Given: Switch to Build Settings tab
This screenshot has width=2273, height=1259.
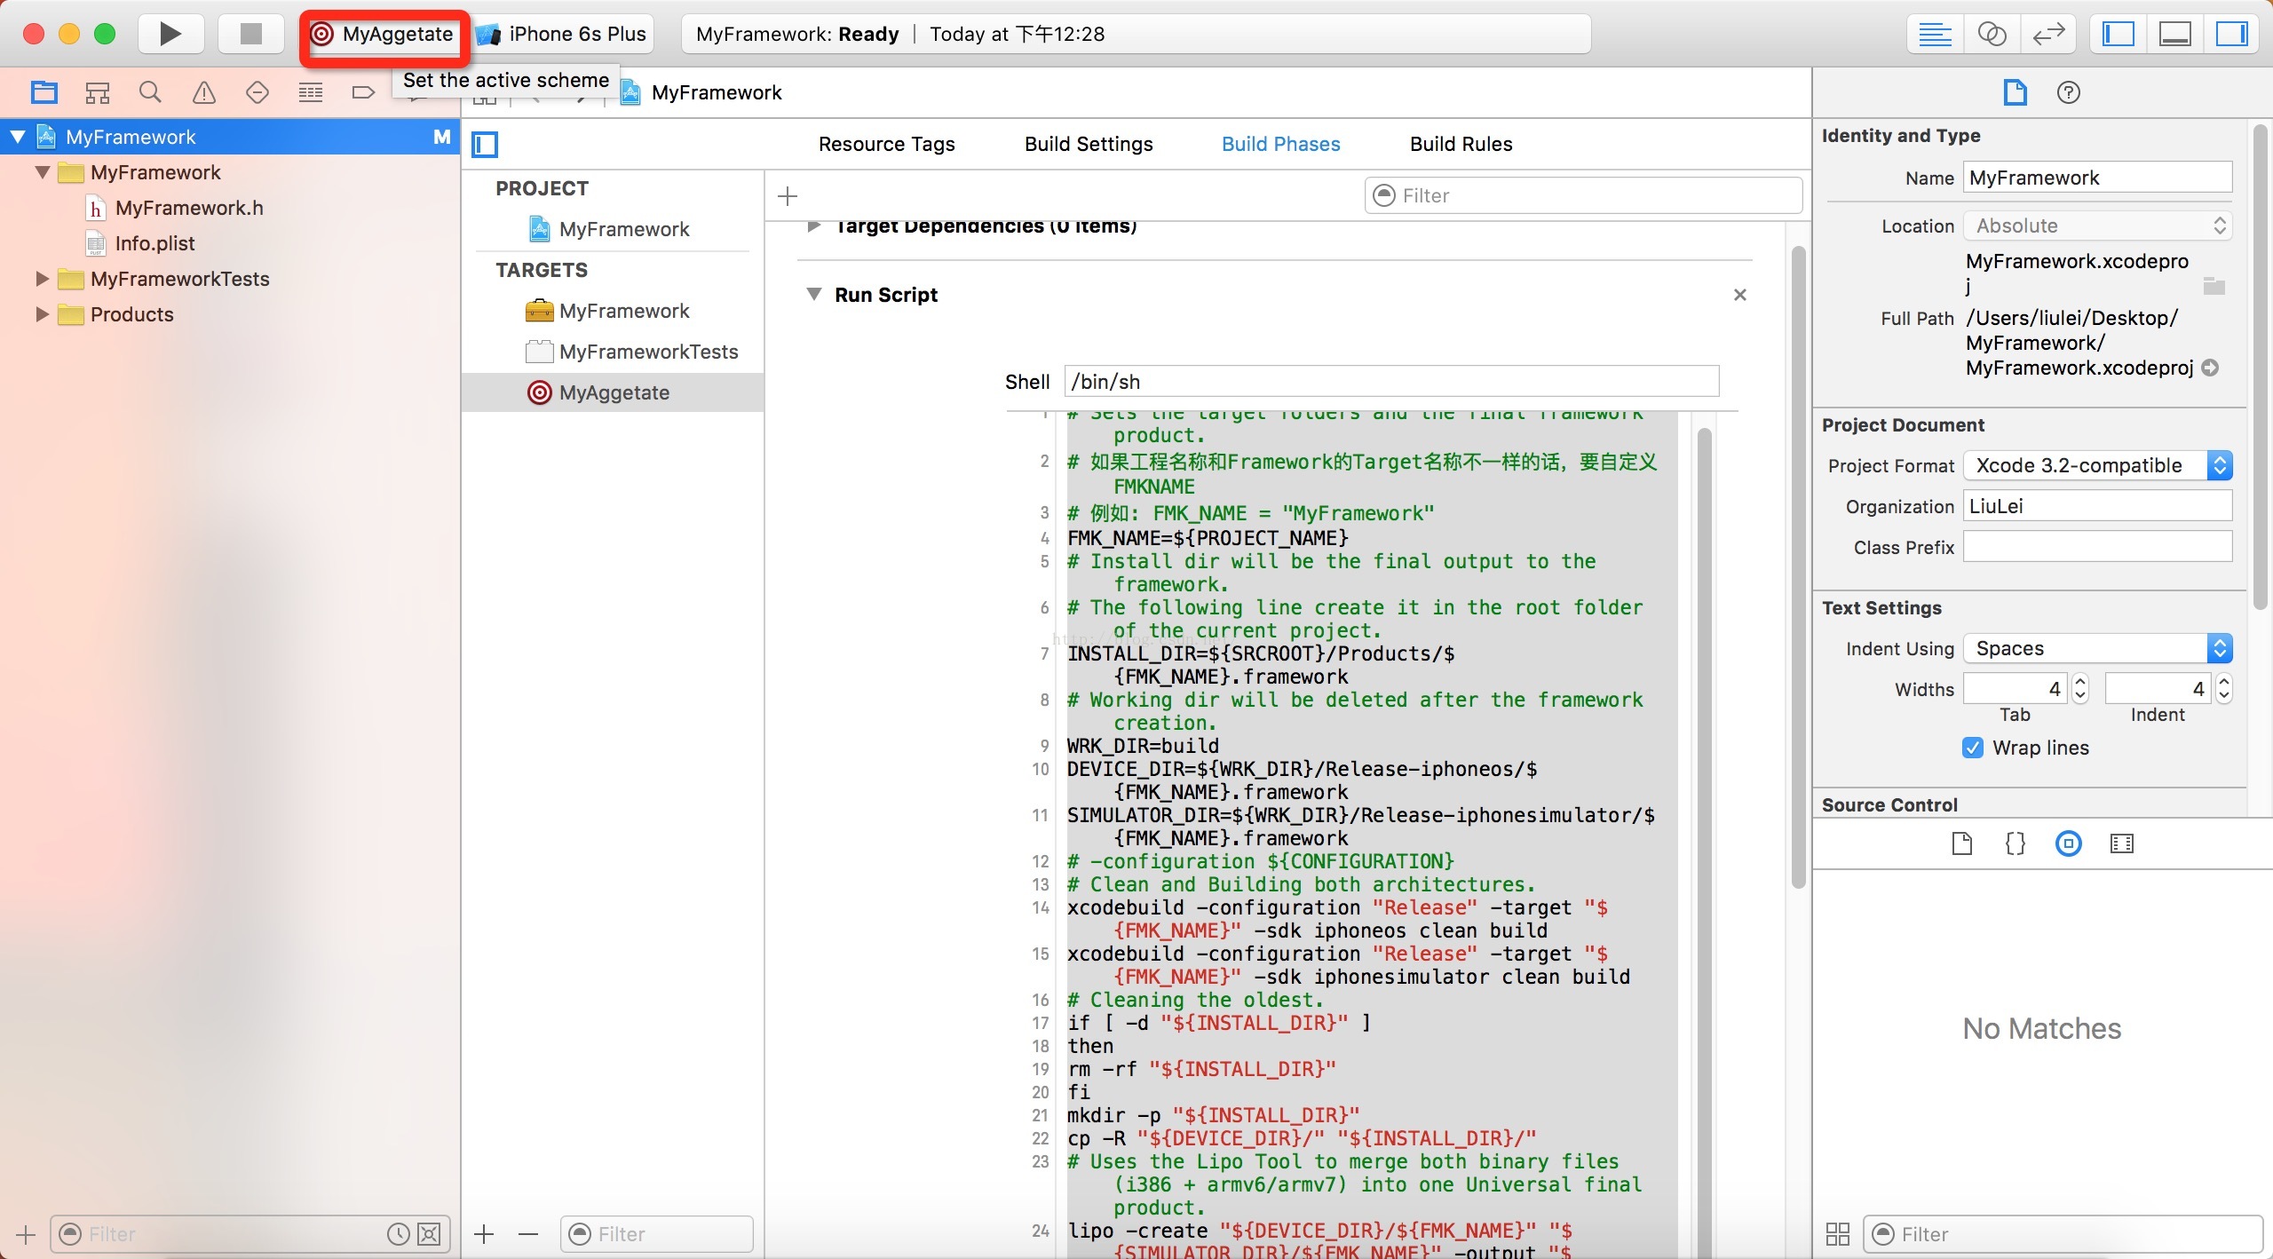Looking at the screenshot, I should (1089, 144).
